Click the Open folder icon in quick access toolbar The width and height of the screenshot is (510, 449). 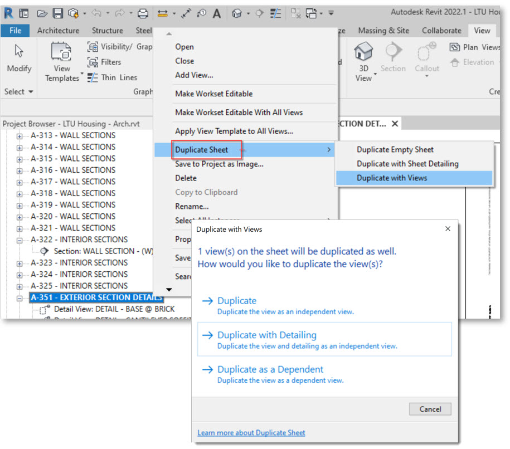pyautogui.click(x=42, y=13)
